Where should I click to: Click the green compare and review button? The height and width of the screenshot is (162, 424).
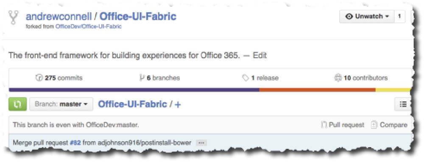coord(17,104)
